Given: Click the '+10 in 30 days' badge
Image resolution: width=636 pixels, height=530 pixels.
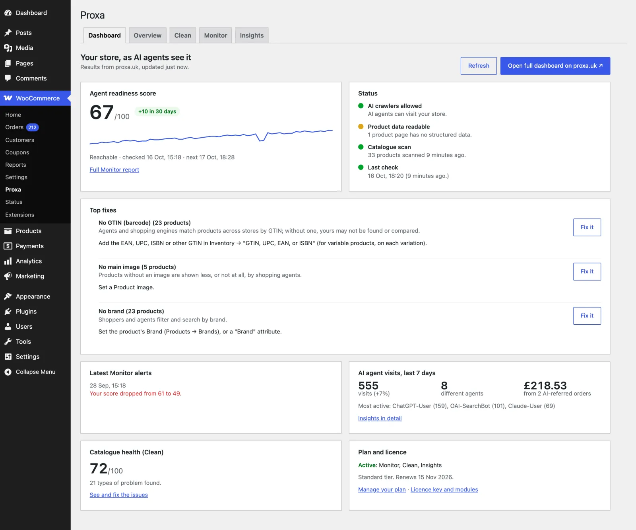Looking at the screenshot, I should click(x=157, y=111).
